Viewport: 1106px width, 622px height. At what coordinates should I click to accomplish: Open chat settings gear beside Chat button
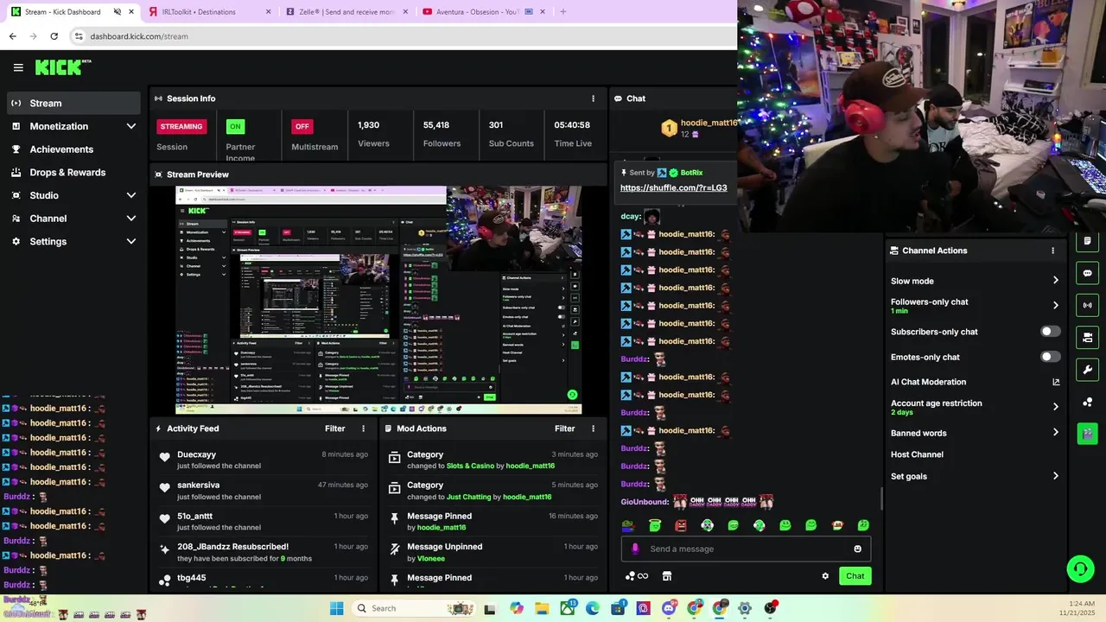tap(825, 576)
